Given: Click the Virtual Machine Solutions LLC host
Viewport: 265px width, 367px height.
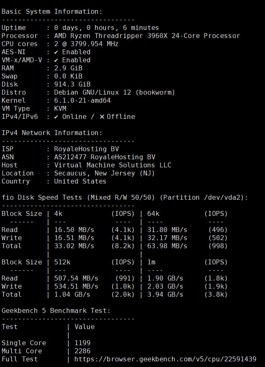Looking at the screenshot, I should point(112,165).
